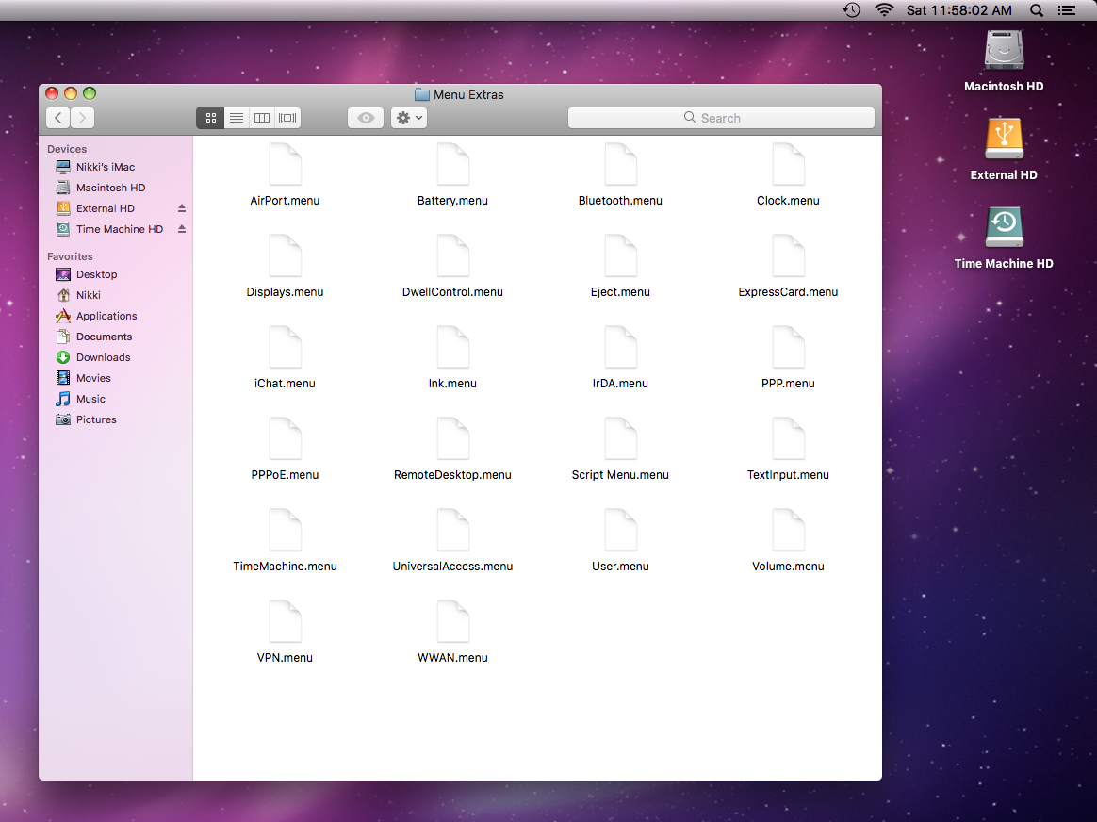Switch Finder to column view
The width and height of the screenshot is (1097, 822).
pyautogui.click(x=262, y=118)
